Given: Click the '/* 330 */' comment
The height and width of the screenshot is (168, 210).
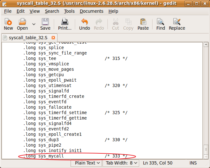Looking at the screenshot, I should point(116,140).
